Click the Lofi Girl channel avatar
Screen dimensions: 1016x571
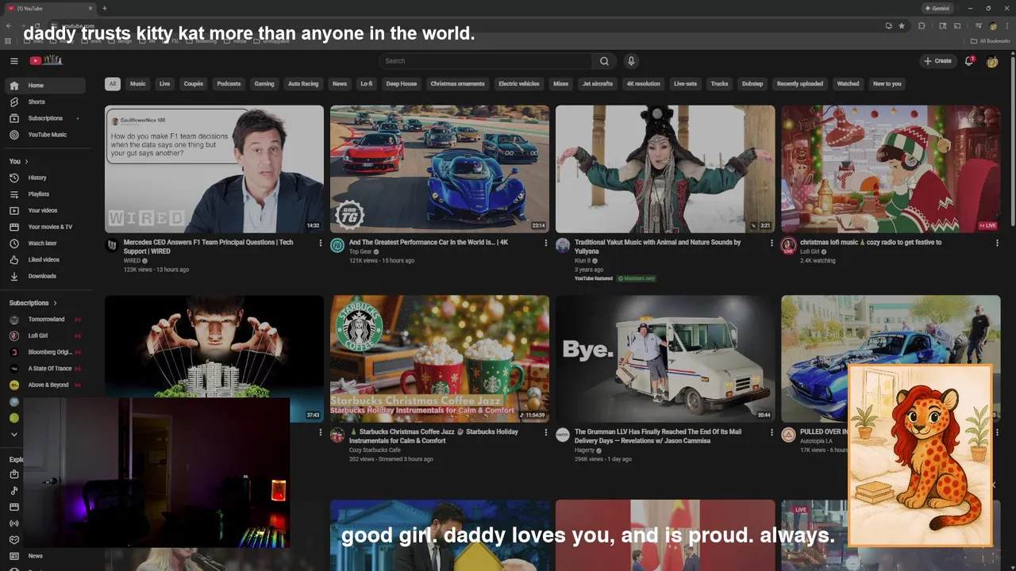[x=788, y=245]
